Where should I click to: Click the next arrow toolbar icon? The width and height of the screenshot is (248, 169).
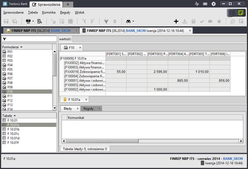click(92, 21)
